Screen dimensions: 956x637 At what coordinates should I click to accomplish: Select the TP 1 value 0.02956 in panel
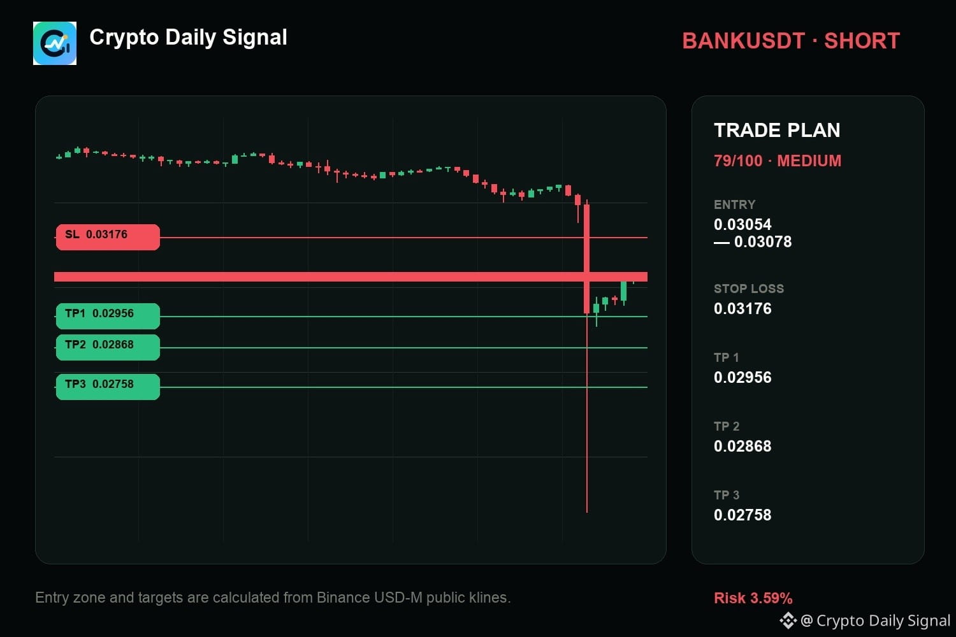click(x=742, y=377)
